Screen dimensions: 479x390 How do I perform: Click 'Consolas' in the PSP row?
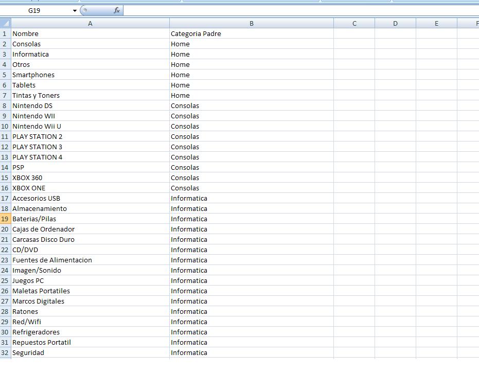pos(252,167)
